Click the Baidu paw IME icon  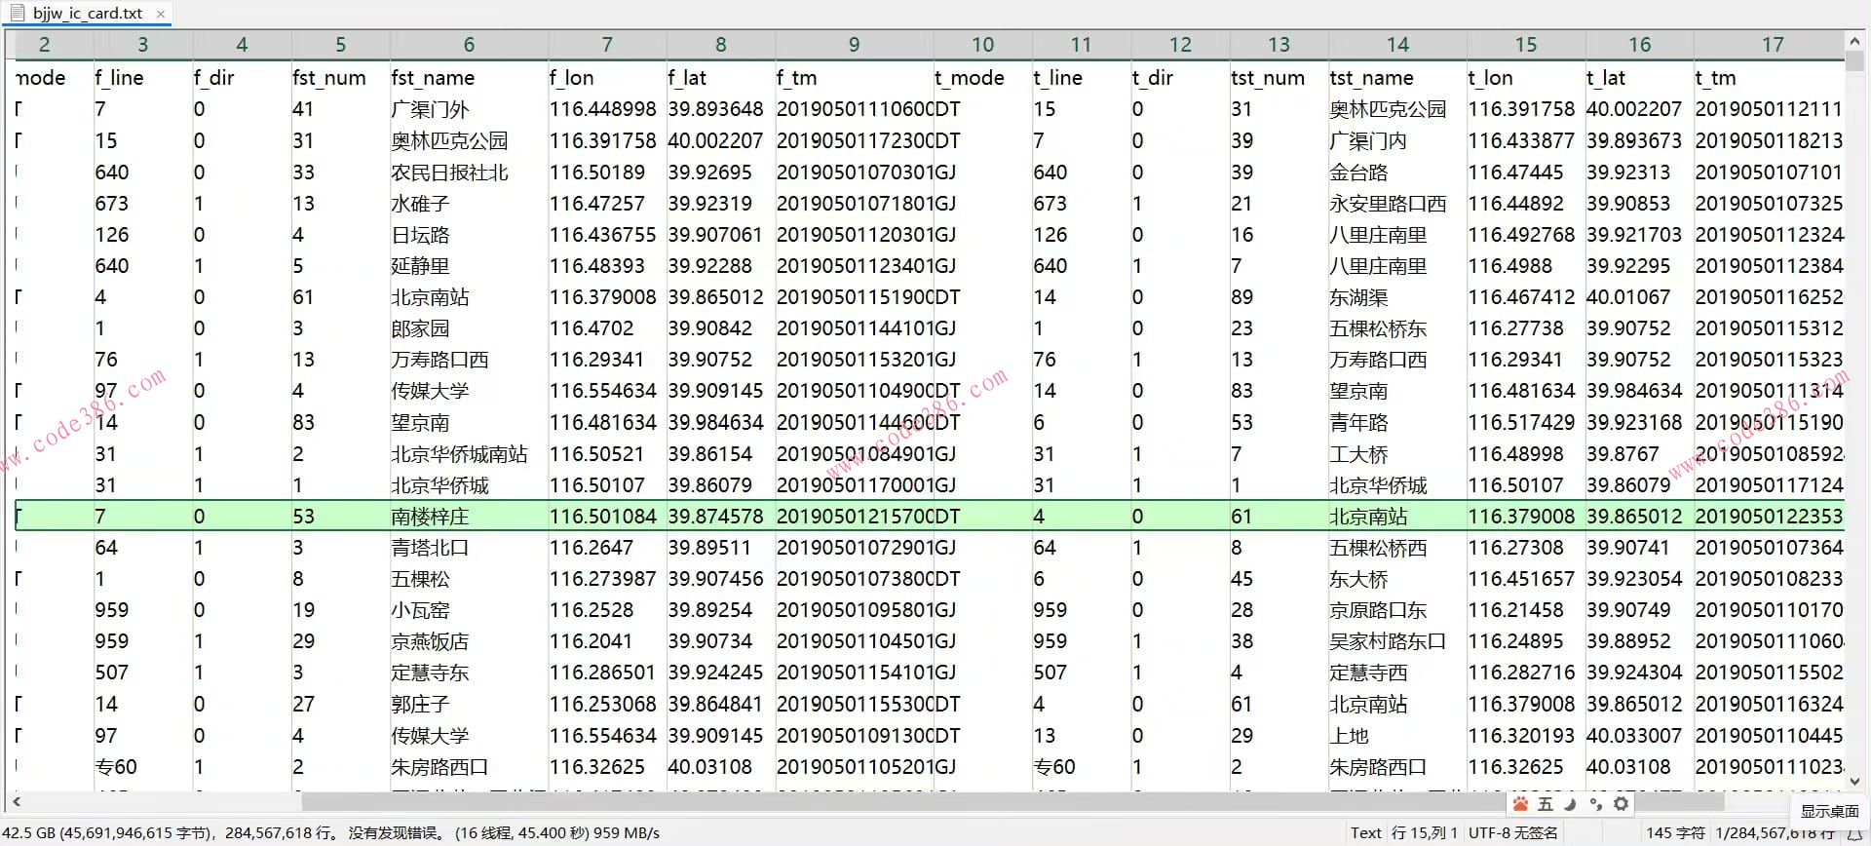(1520, 804)
